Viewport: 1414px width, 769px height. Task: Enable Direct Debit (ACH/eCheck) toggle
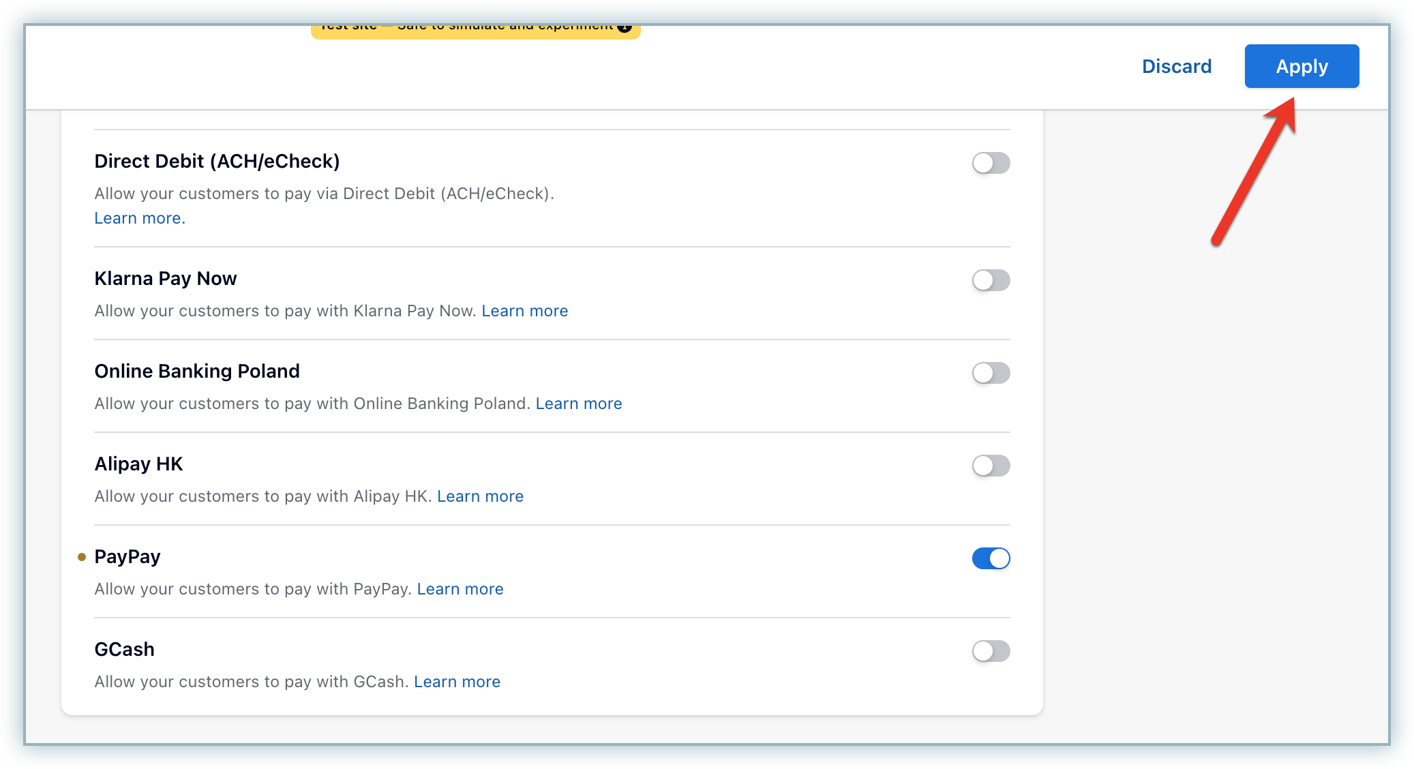pos(991,163)
